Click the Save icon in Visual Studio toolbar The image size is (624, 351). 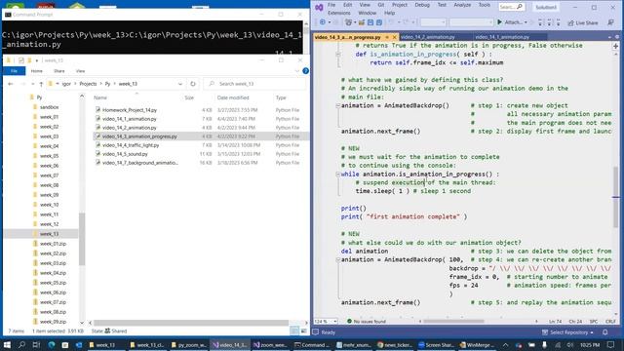click(x=370, y=22)
